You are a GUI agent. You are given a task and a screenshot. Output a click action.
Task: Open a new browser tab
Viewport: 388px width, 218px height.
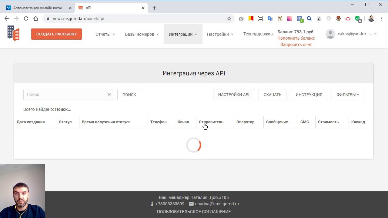(154, 8)
